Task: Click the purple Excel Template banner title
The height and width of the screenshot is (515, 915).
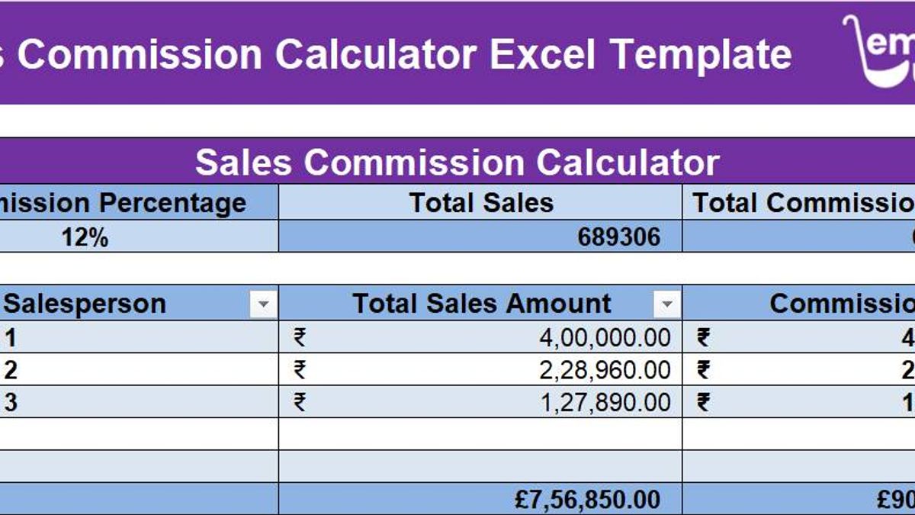Action: (396, 54)
